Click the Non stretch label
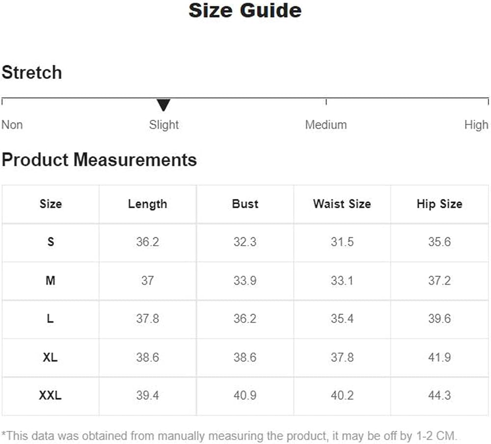The height and width of the screenshot is (444, 491). point(12,125)
